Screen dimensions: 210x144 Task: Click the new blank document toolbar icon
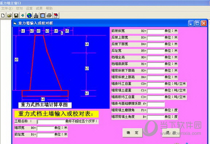pos(3,16)
